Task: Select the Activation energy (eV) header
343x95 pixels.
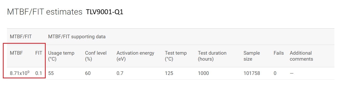Action: tap(135, 56)
